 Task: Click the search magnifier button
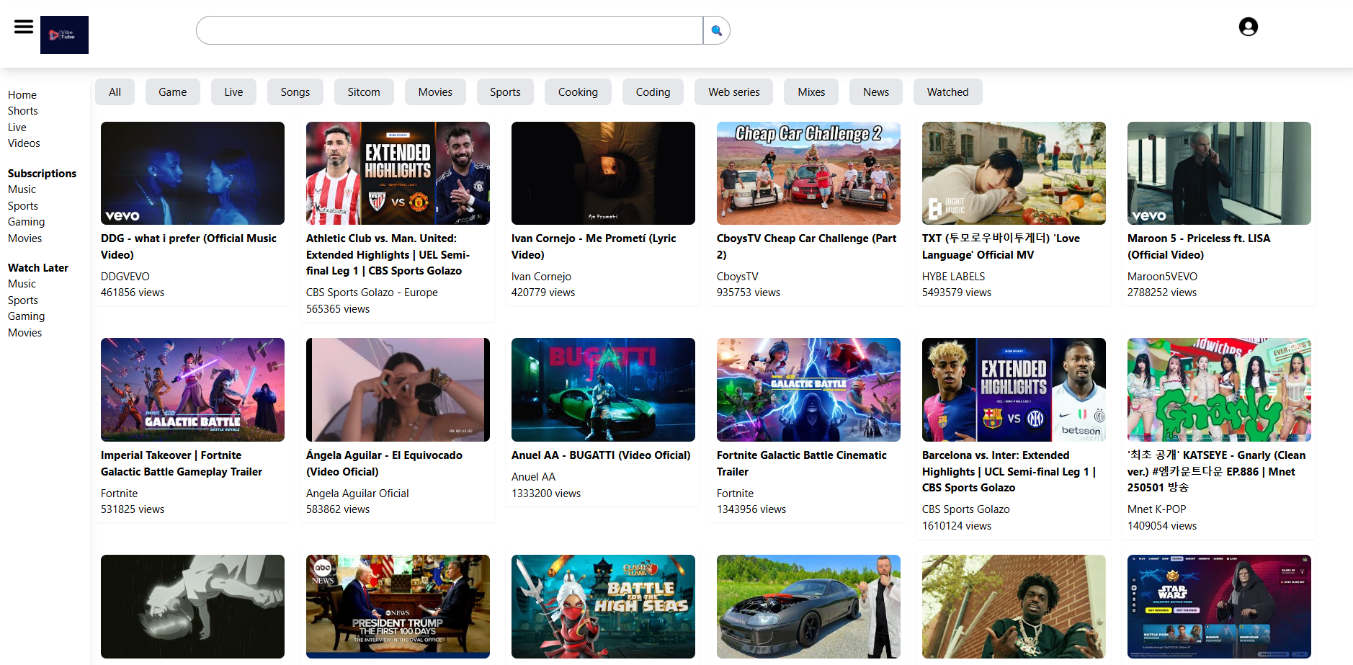coord(716,30)
